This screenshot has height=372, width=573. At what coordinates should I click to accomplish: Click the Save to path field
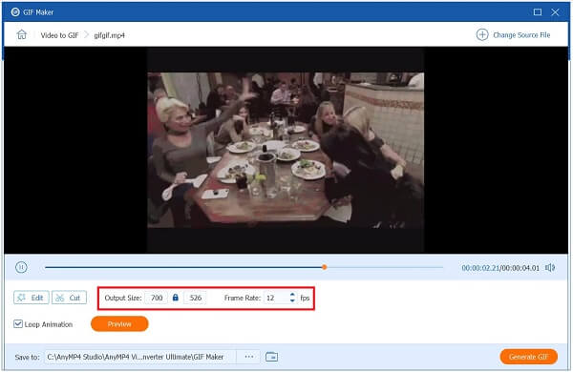(140, 357)
